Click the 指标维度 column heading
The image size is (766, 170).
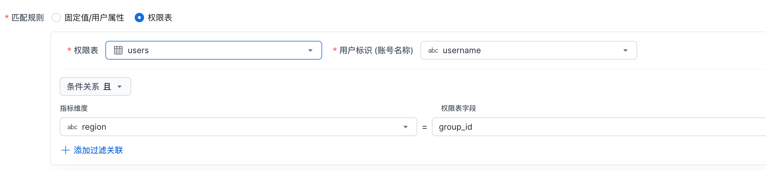(74, 108)
